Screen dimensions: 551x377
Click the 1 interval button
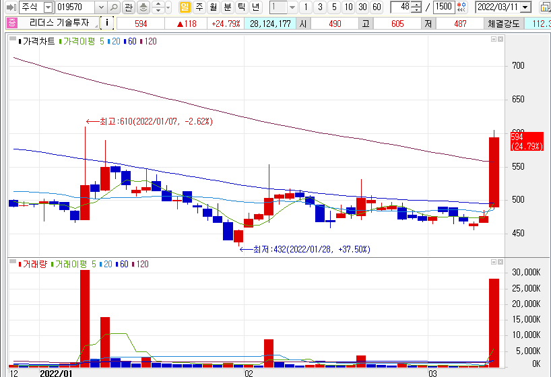click(306, 7)
